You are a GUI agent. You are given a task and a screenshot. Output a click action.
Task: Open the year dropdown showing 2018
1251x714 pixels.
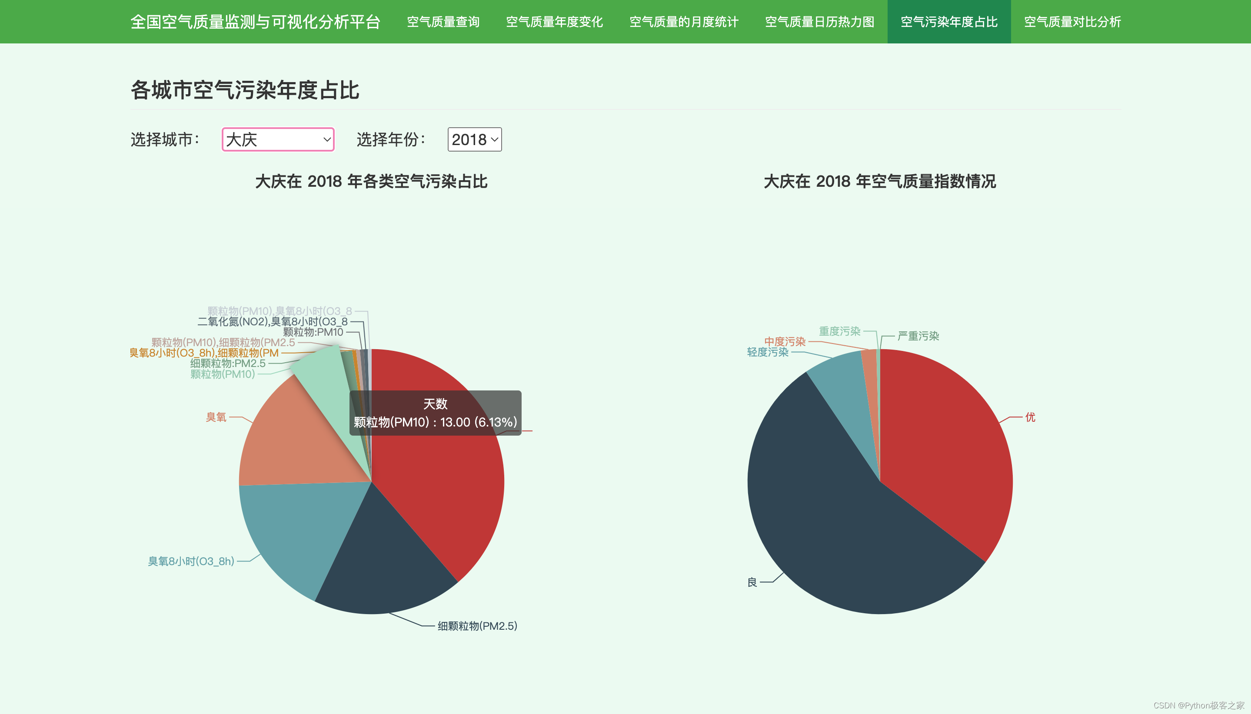coord(474,140)
